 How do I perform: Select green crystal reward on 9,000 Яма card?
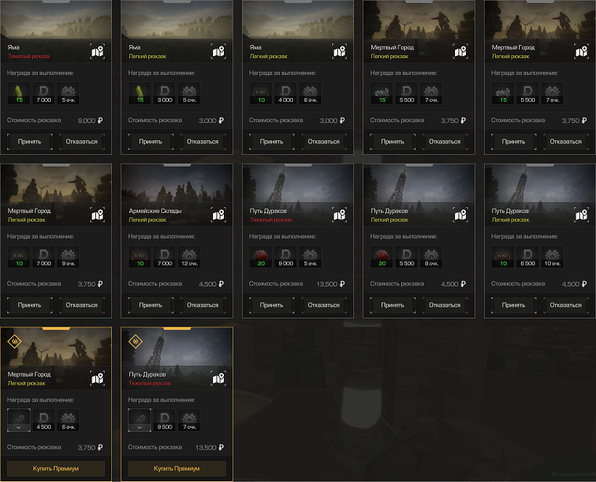point(19,93)
